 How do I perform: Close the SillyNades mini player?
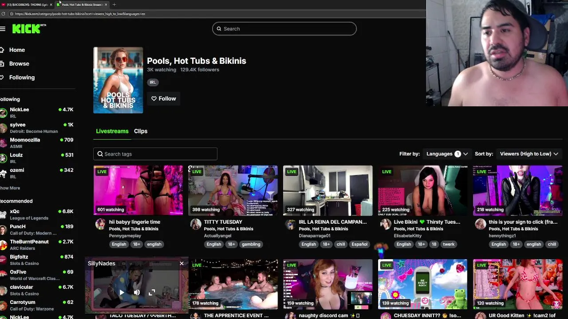coord(181,264)
